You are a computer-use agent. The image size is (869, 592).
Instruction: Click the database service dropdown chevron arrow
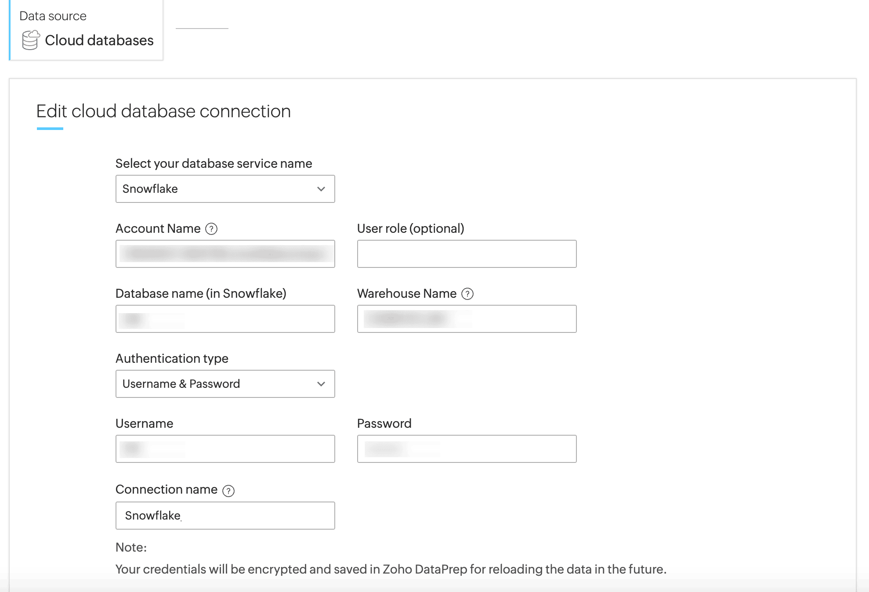click(x=321, y=189)
